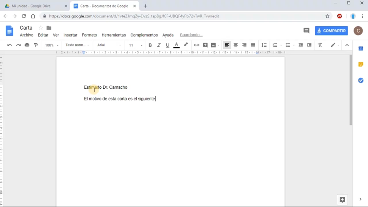The height and width of the screenshot is (207, 368).
Task: Clear formatting with the crossed-out T icon
Action: click(x=320, y=45)
